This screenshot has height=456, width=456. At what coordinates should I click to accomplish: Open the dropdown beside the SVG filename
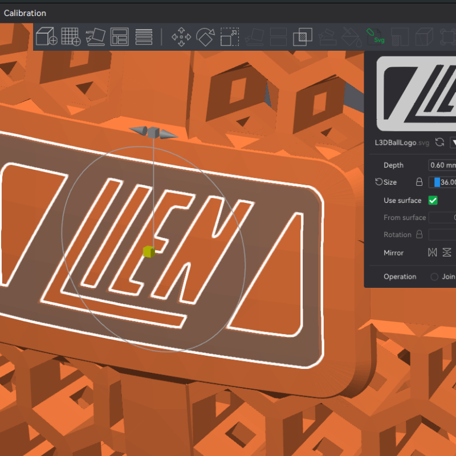tap(453, 142)
